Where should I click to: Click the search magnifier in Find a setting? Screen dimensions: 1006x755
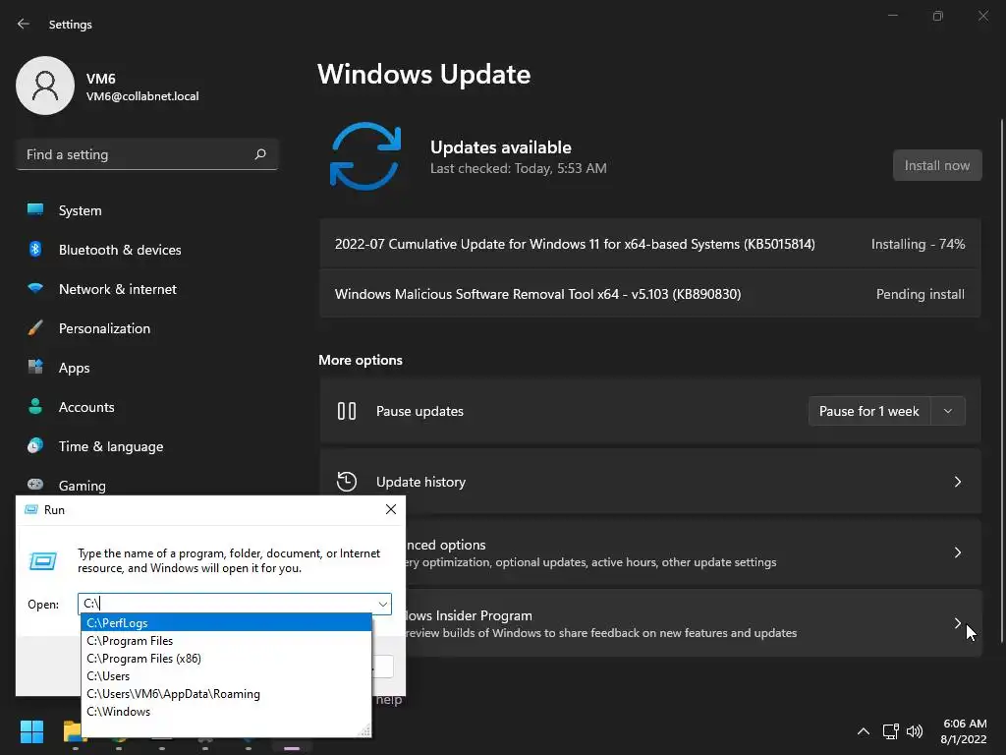[x=259, y=154]
